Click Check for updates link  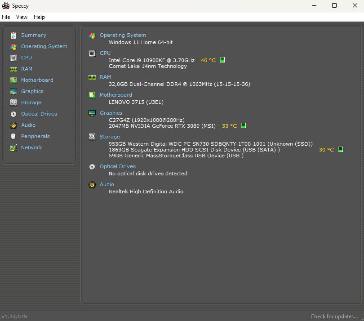coord(334,317)
